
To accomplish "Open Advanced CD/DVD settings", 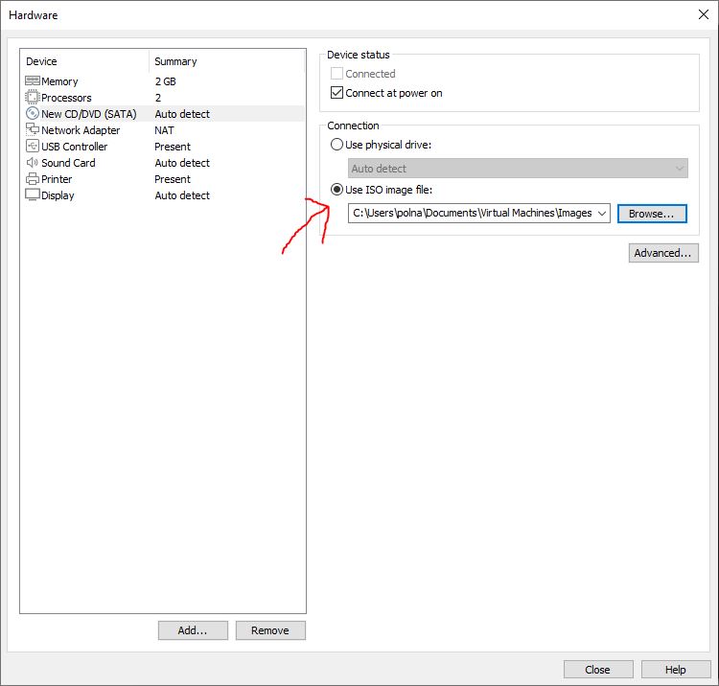I will pos(663,253).
